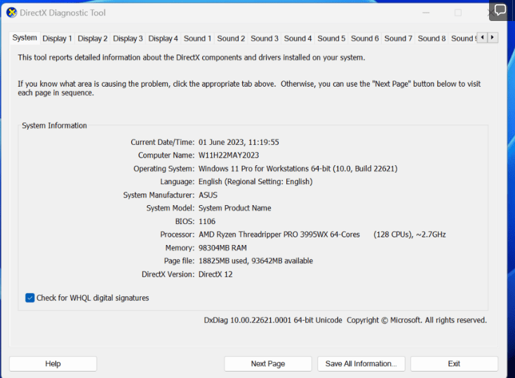515x378 pixels.
Task: Click Save All Information button
Action: coord(361,363)
